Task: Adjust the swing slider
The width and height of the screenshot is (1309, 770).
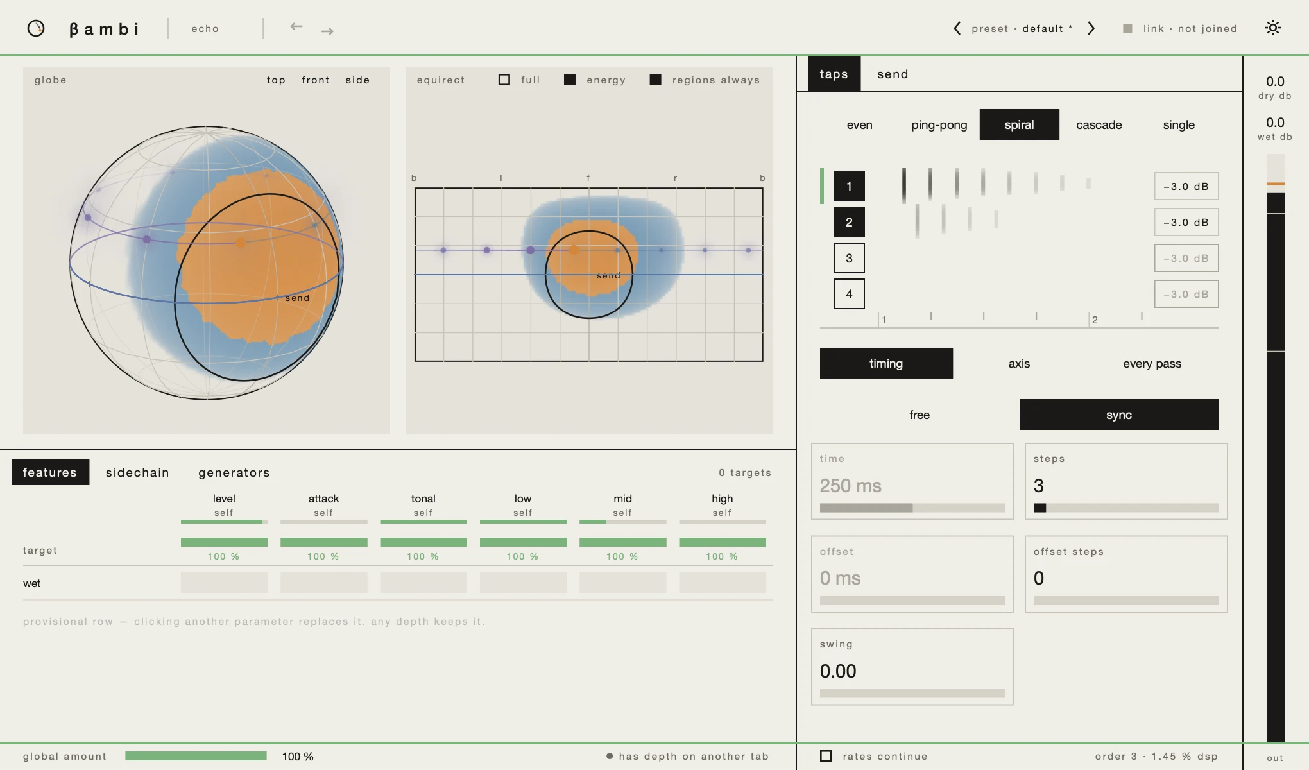Action: [x=912, y=693]
